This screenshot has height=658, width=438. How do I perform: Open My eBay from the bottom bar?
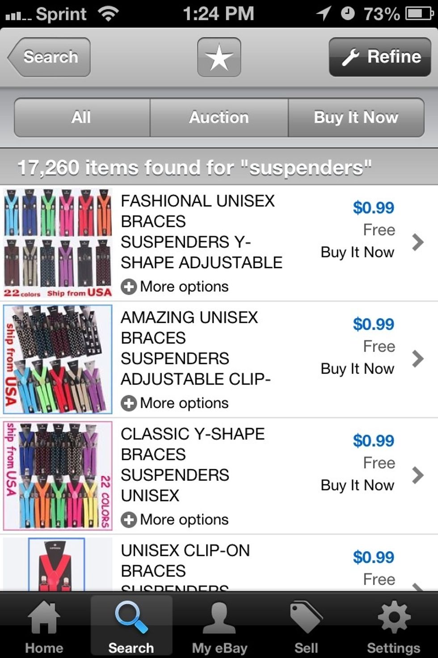click(x=219, y=624)
